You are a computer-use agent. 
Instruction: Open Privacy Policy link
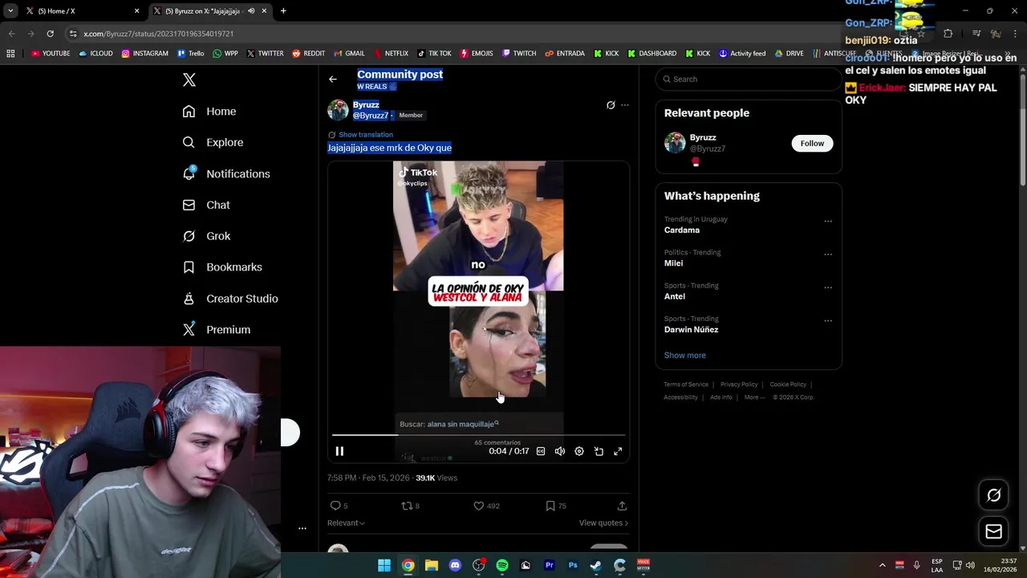739,385
